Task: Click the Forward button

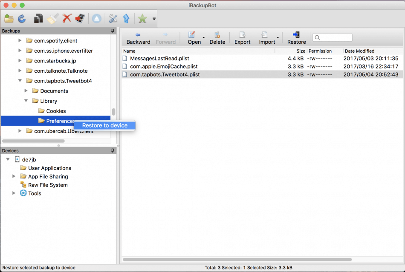Action: click(x=165, y=38)
